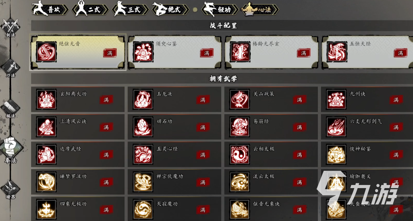The image size is (413, 221).
Task: Select equipped slot 绝弦无音
Action: click(x=78, y=52)
